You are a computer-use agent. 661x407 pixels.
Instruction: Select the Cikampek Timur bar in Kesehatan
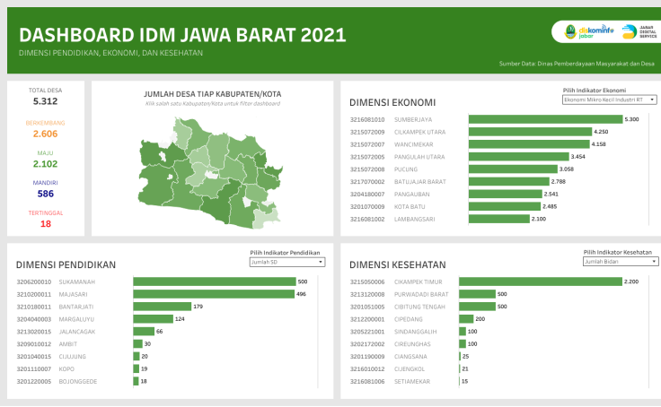click(540, 281)
